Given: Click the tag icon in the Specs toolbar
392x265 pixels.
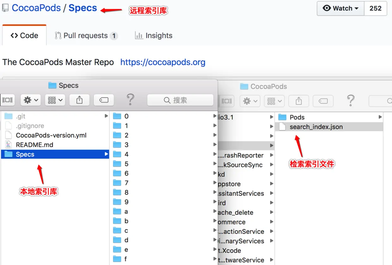Looking at the screenshot, I should 104,100.
